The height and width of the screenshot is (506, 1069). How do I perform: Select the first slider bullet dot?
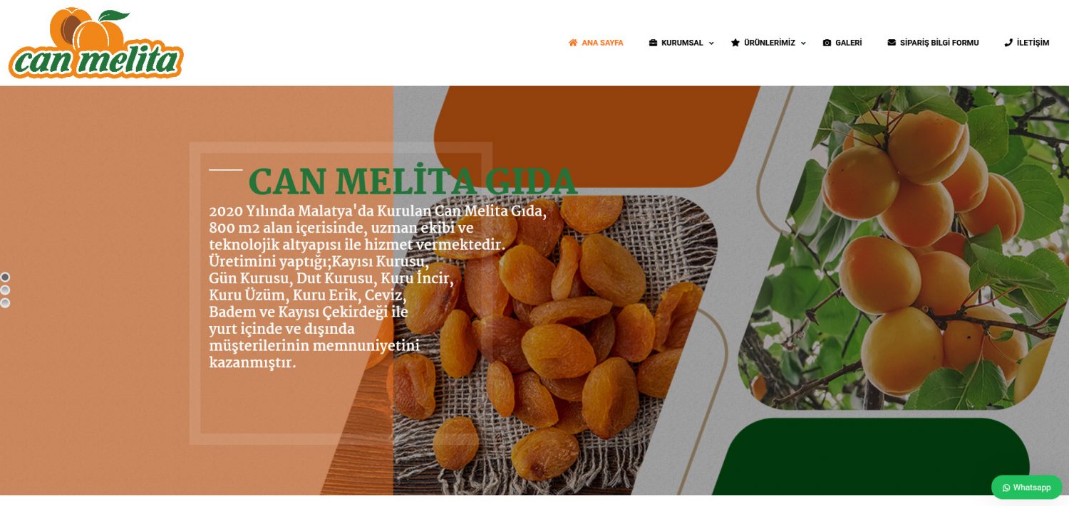coord(5,277)
